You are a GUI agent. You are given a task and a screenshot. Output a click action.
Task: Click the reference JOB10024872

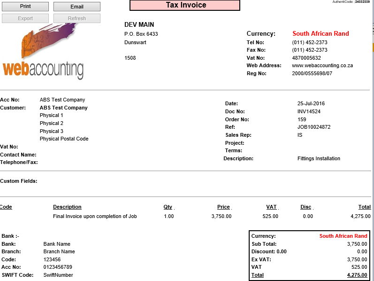click(x=313, y=127)
